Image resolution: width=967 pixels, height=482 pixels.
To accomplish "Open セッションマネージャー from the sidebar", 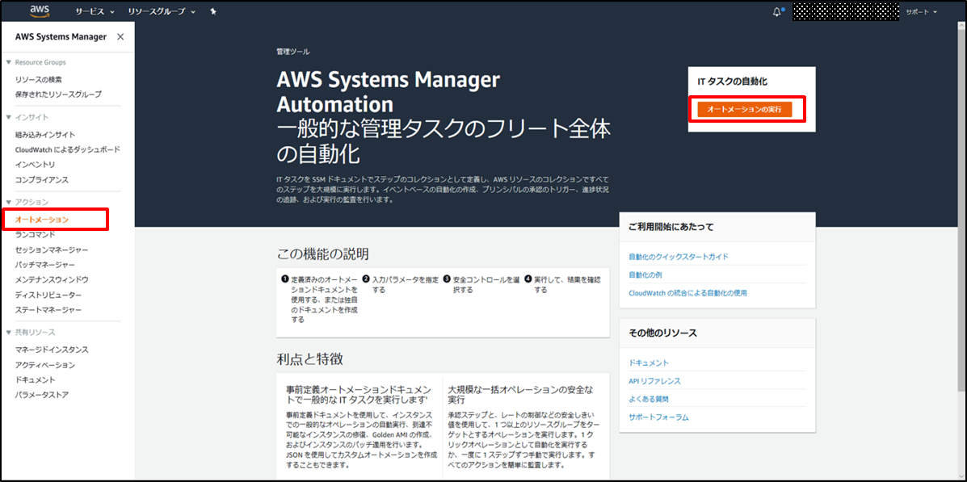I will [52, 249].
